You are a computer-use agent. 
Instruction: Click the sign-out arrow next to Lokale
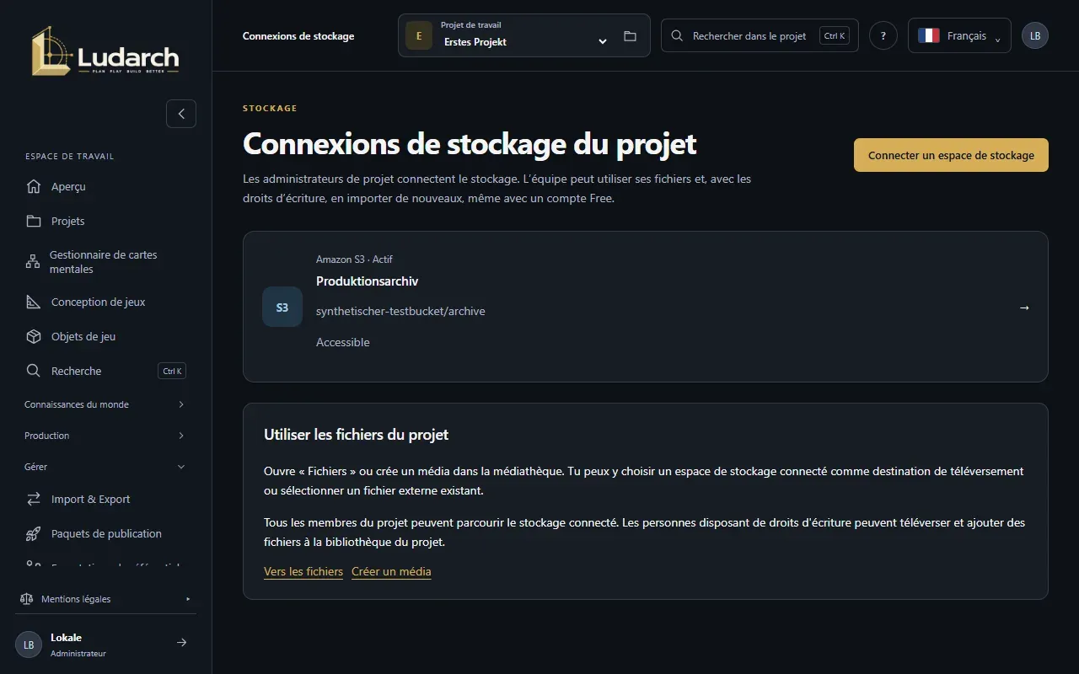click(x=181, y=643)
